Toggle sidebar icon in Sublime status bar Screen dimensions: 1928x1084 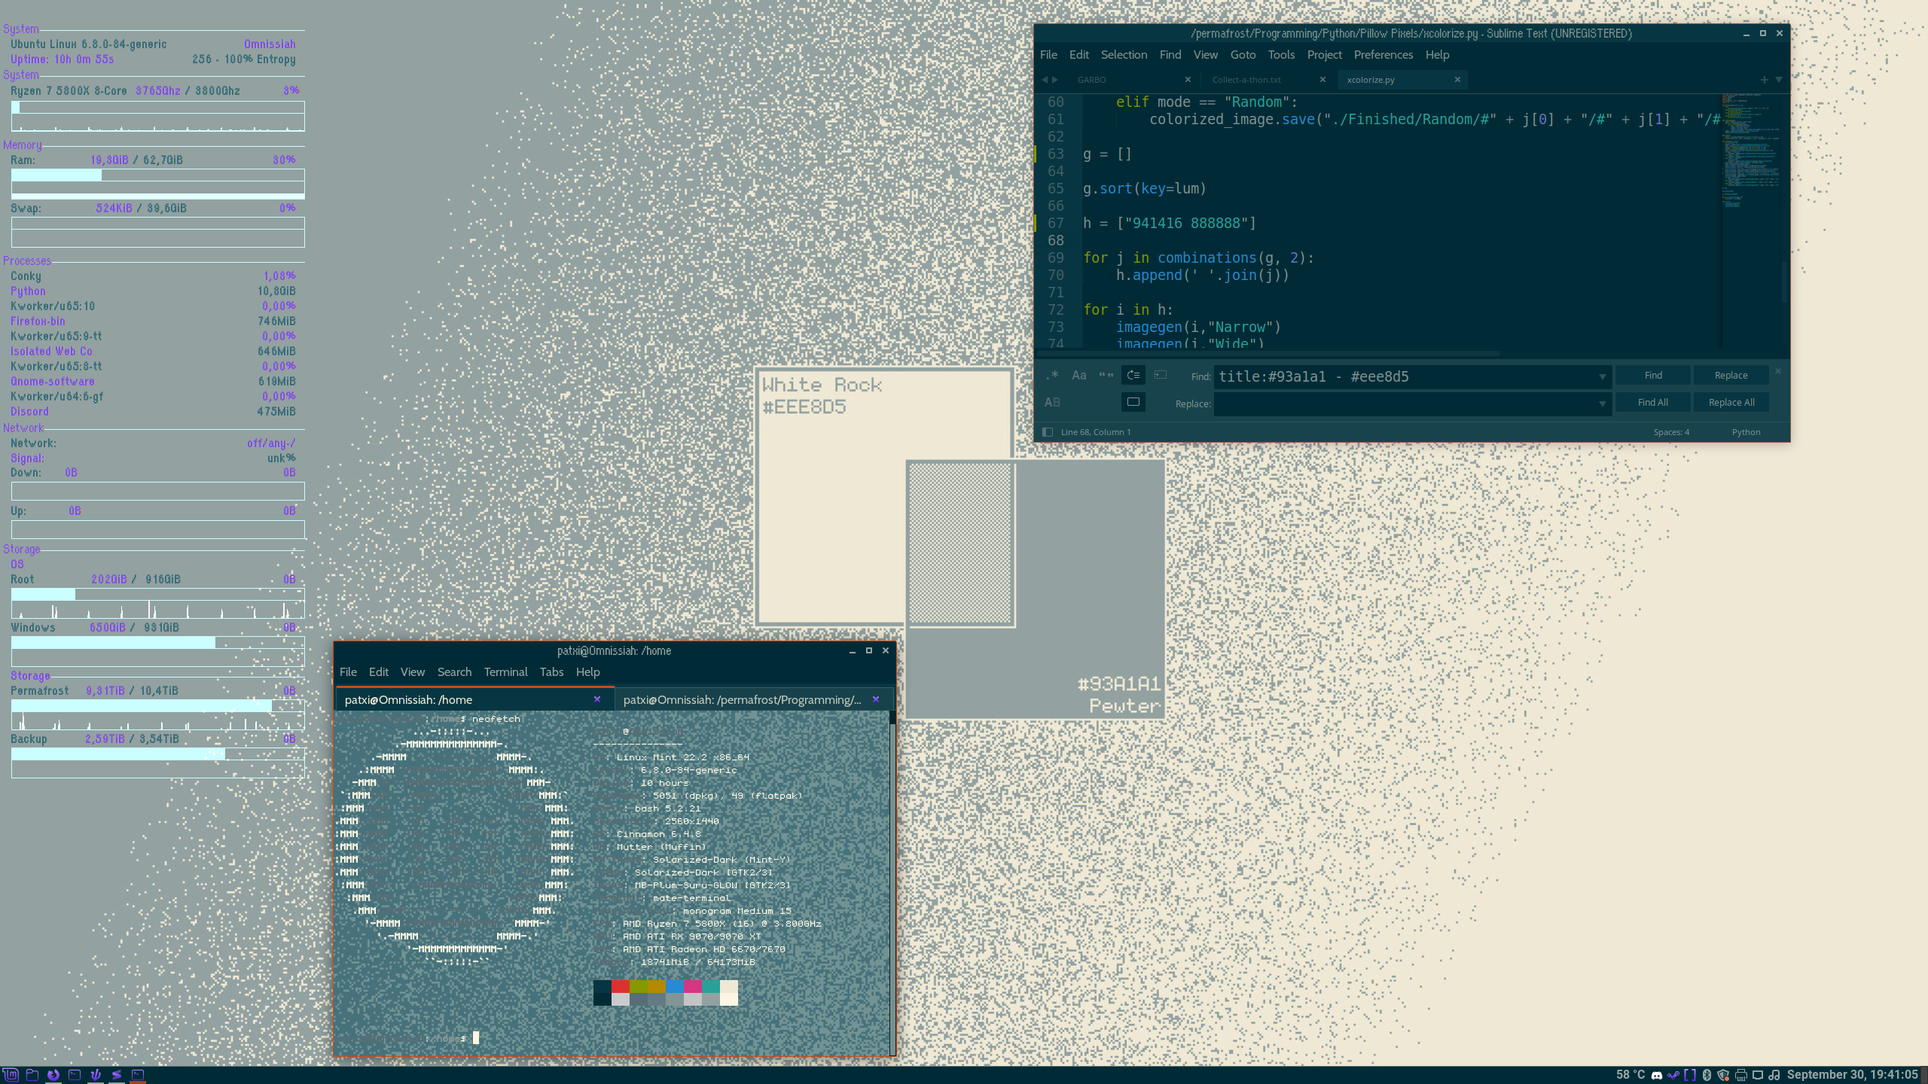pyautogui.click(x=1047, y=432)
